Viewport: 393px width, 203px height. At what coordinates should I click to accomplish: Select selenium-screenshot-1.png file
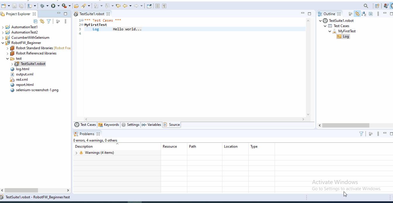(x=37, y=90)
